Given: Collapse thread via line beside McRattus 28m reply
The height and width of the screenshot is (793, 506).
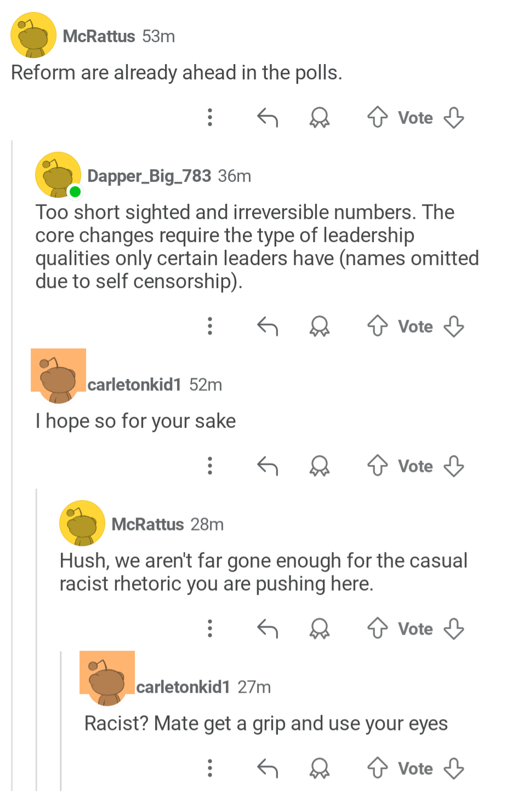Looking at the screenshot, I should point(37,640).
